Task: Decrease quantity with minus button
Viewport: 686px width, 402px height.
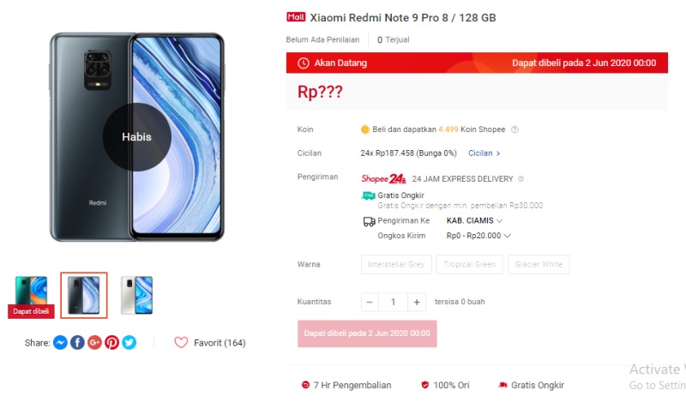Action: click(x=370, y=302)
